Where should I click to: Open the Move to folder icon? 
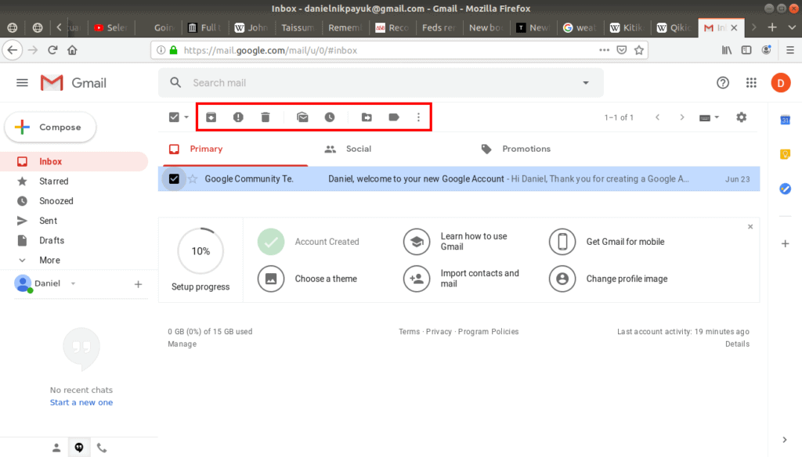tap(367, 117)
